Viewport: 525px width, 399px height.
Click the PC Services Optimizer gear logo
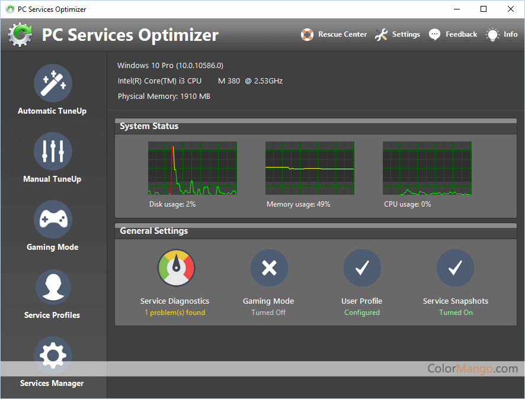[20, 34]
